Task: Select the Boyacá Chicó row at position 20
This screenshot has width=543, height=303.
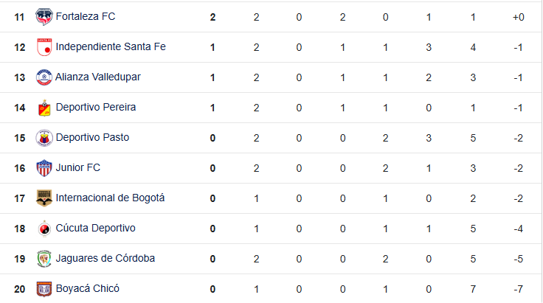Action: [x=271, y=289]
